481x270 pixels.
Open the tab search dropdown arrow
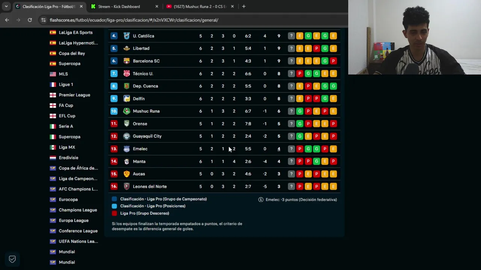[x=6, y=6]
